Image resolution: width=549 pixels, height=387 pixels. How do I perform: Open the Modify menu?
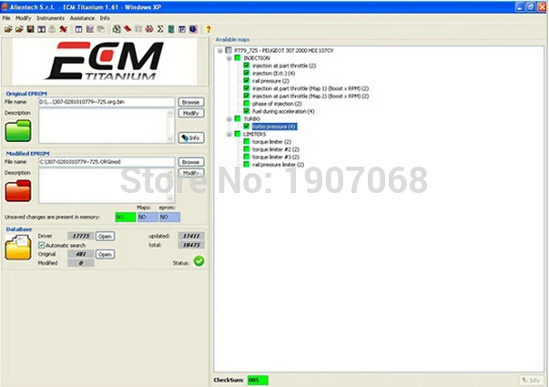(x=23, y=18)
